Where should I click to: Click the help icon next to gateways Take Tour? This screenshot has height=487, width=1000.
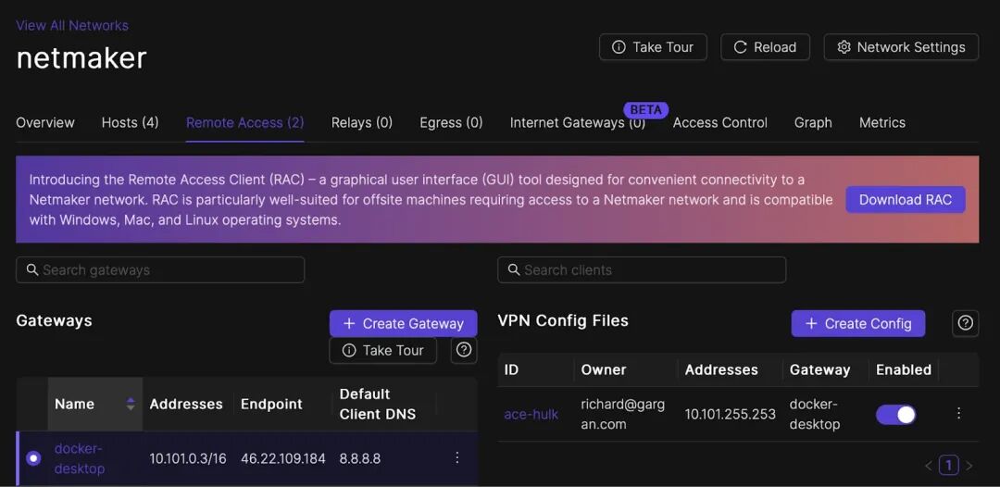[x=464, y=350]
